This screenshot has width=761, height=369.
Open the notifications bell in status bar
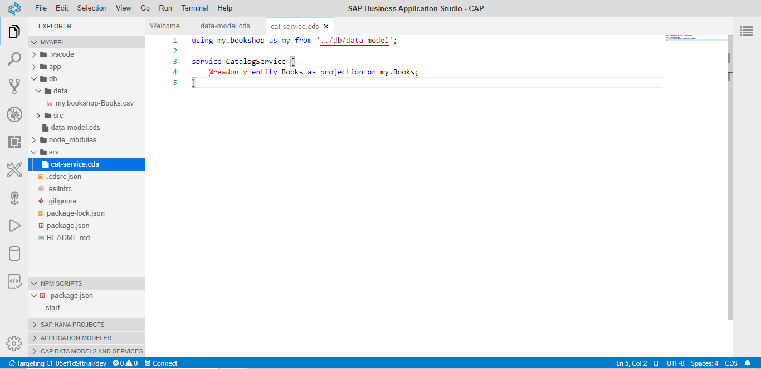coord(748,363)
